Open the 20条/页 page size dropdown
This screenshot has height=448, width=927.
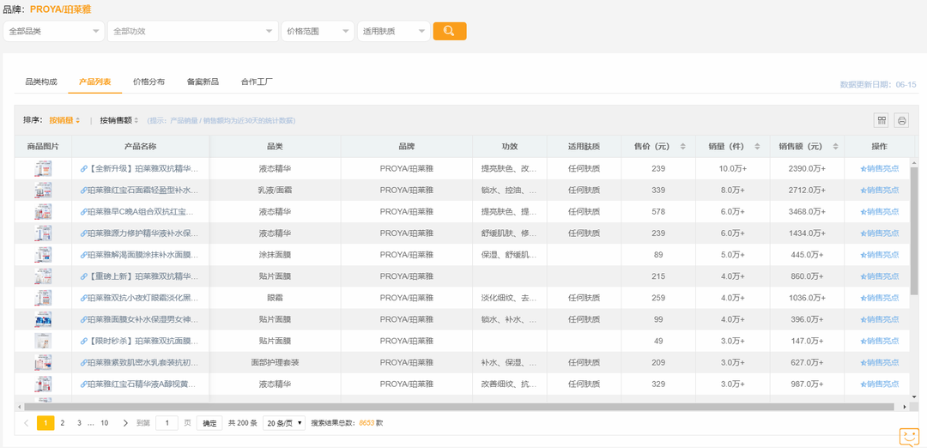[x=284, y=423]
